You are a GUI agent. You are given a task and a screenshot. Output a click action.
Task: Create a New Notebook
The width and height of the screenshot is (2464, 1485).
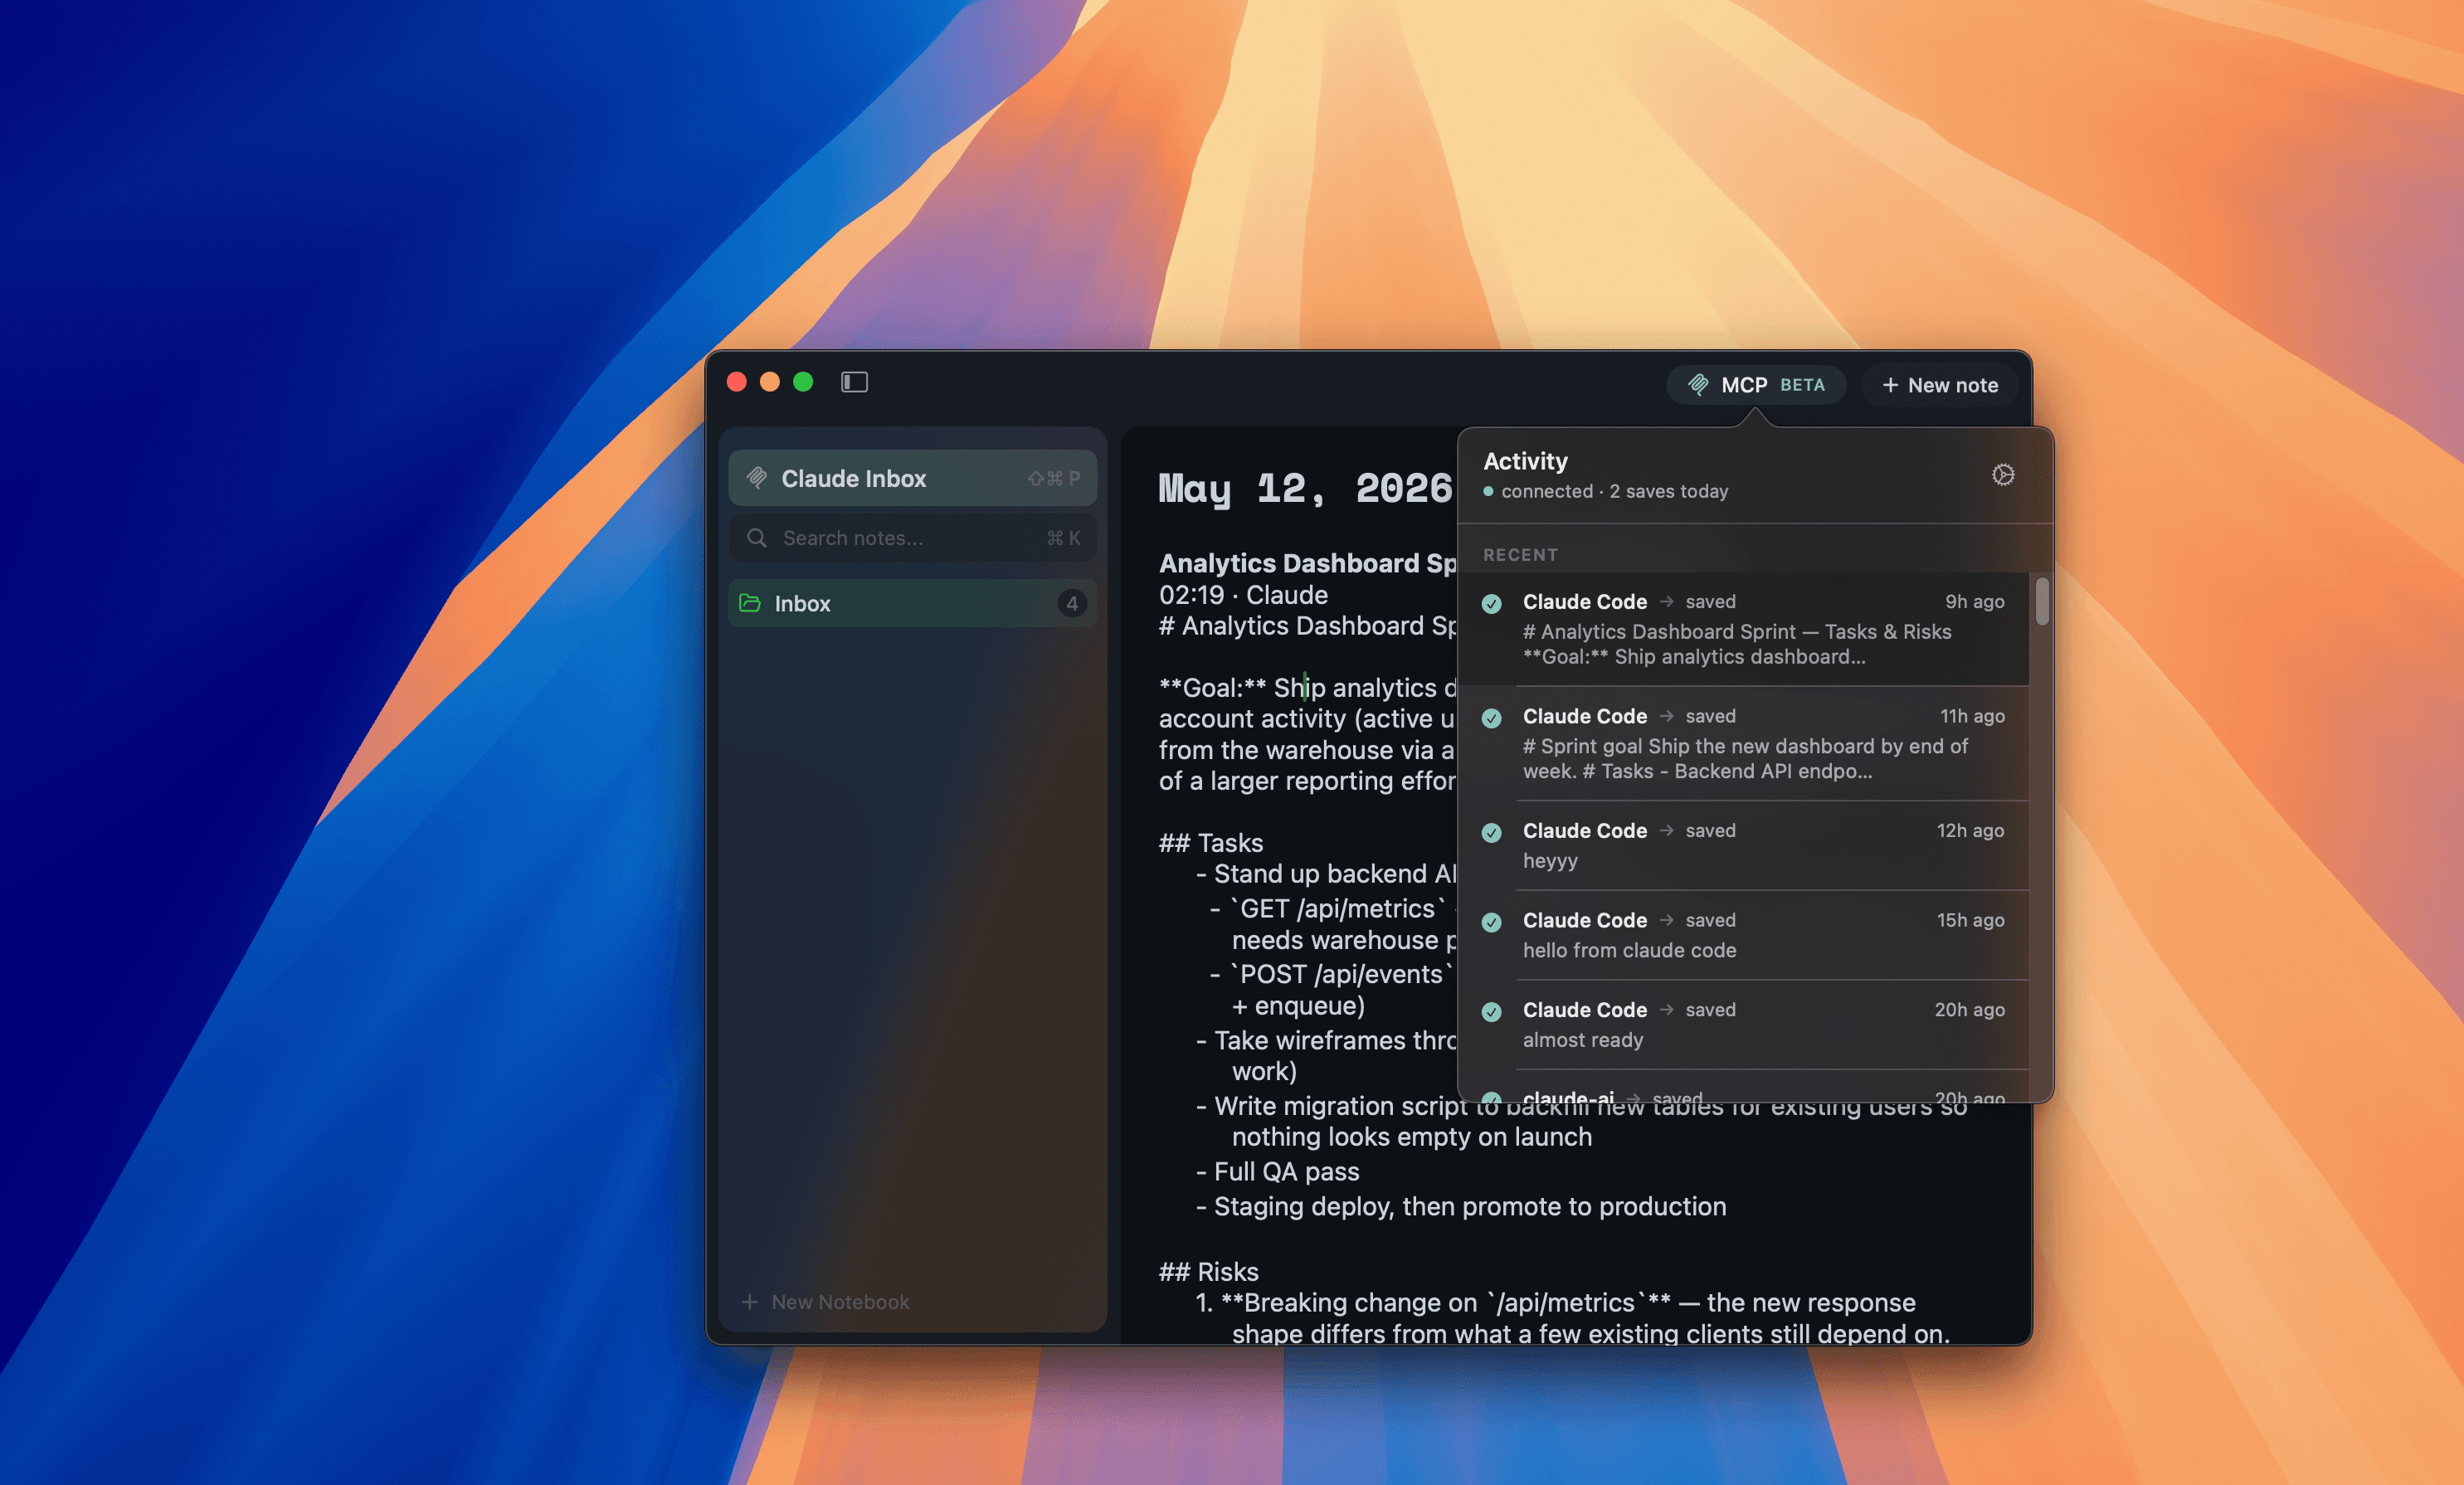[x=826, y=1302]
